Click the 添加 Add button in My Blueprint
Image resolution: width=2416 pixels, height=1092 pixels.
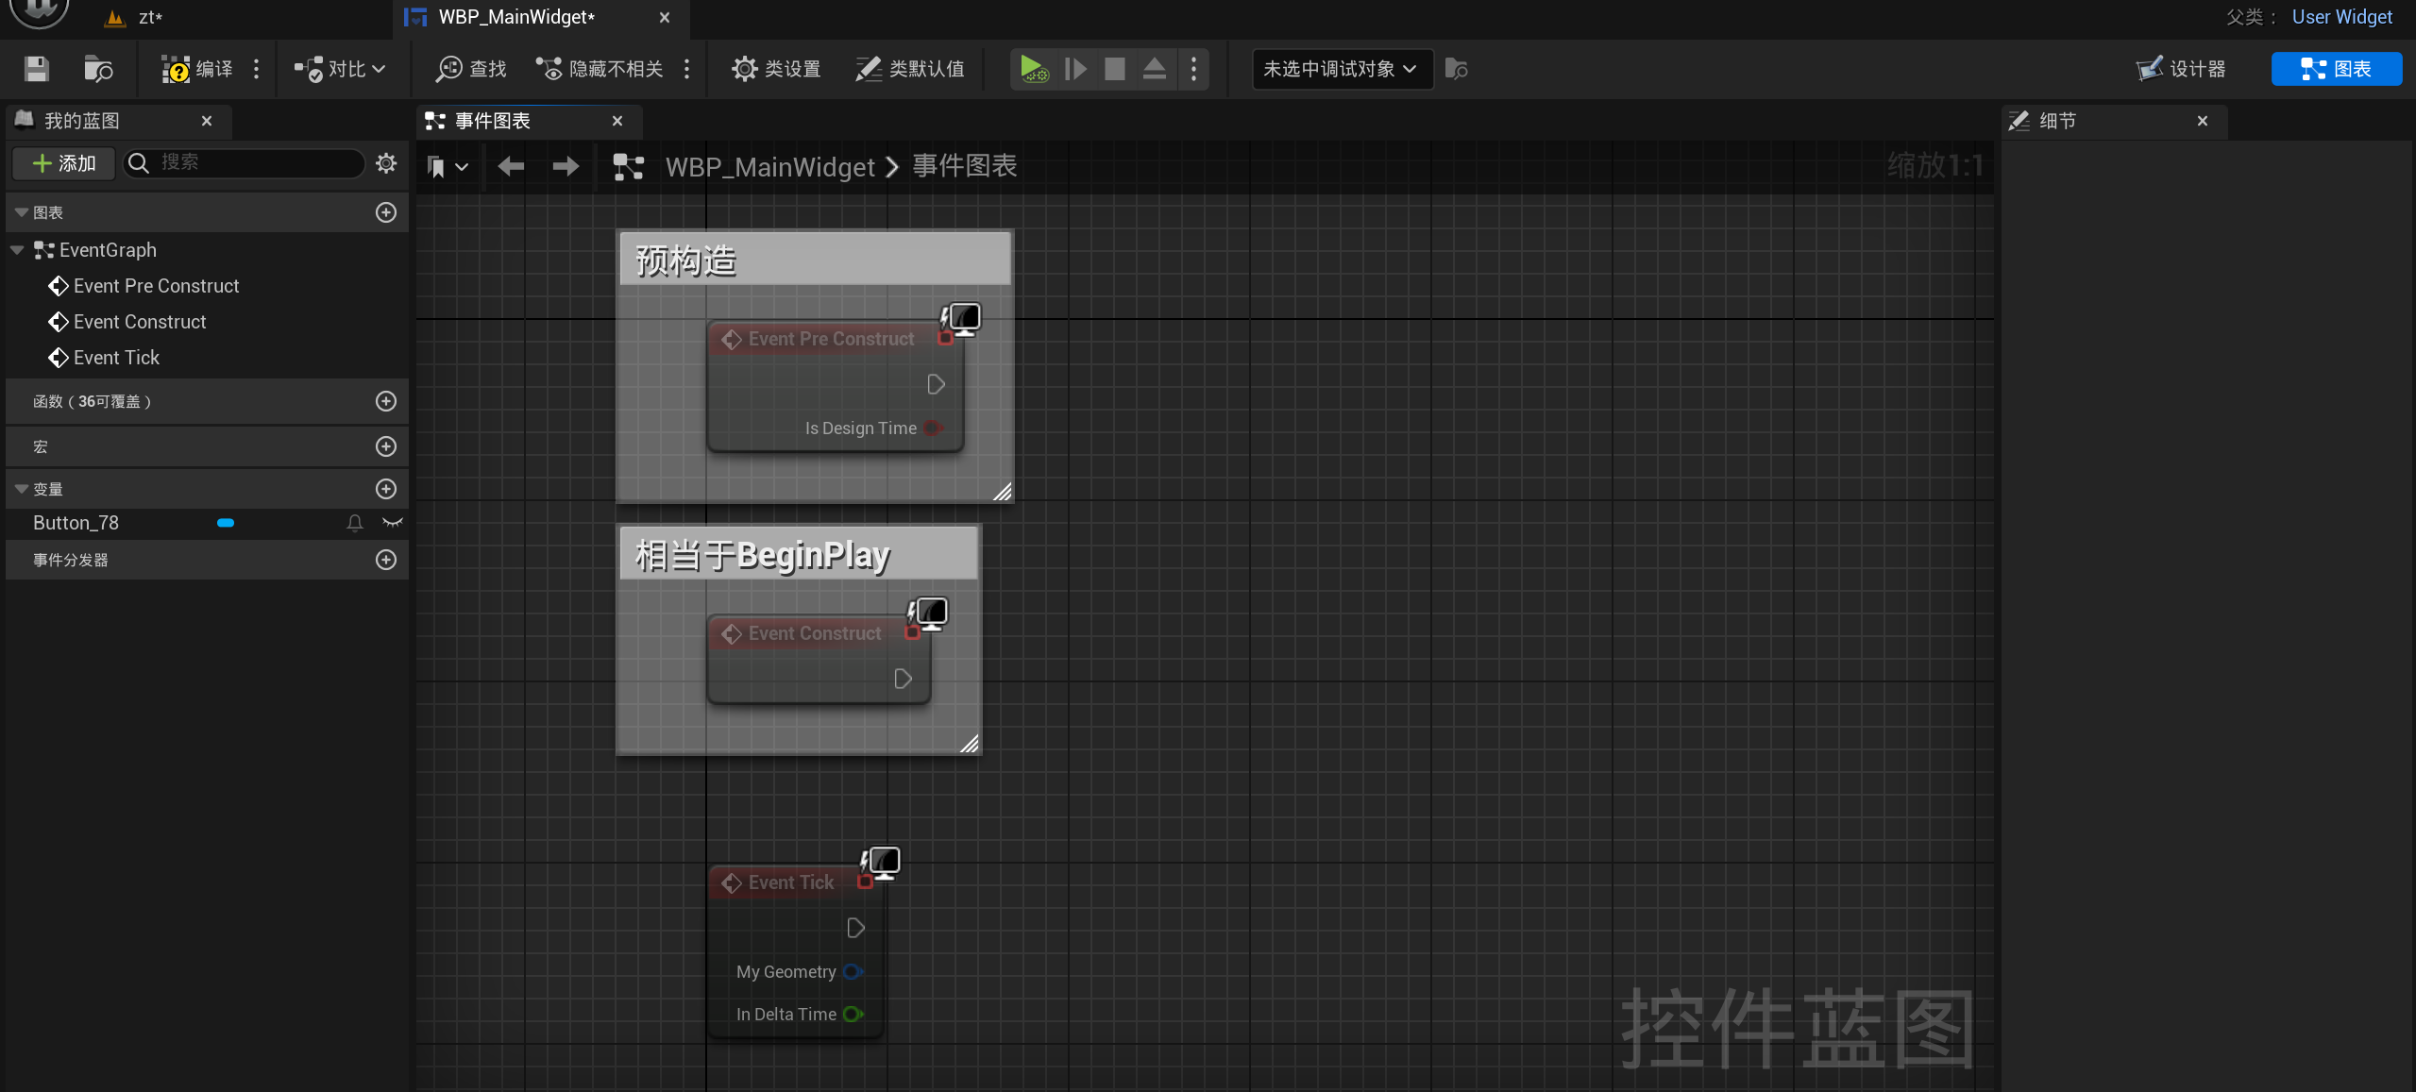click(62, 162)
